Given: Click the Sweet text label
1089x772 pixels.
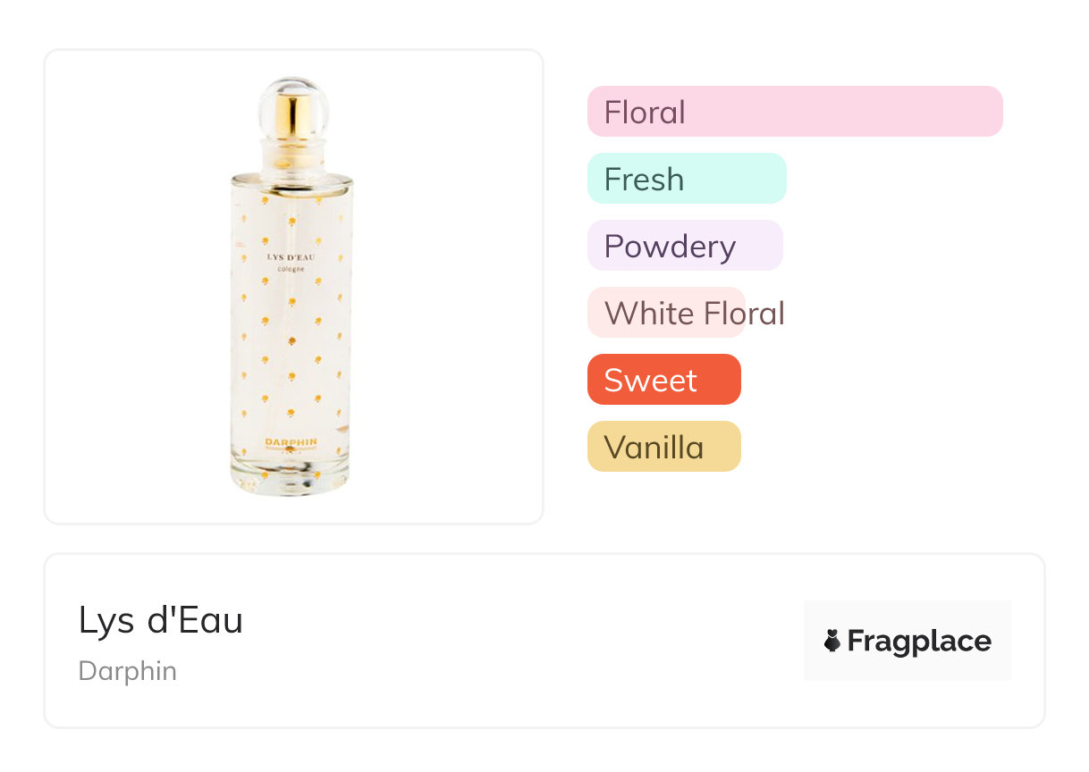Looking at the screenshot, I should coord(650,381).
